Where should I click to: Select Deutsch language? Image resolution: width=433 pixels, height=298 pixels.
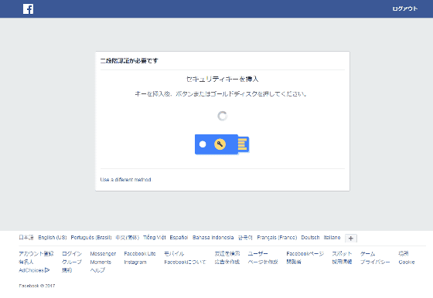coord(310,237)
